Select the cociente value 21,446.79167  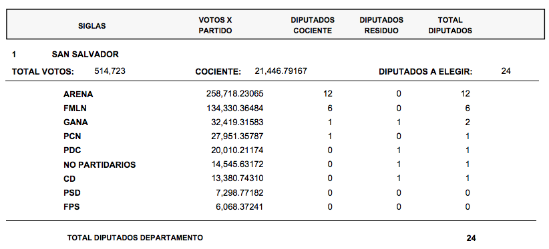click(x=281, y=71)
